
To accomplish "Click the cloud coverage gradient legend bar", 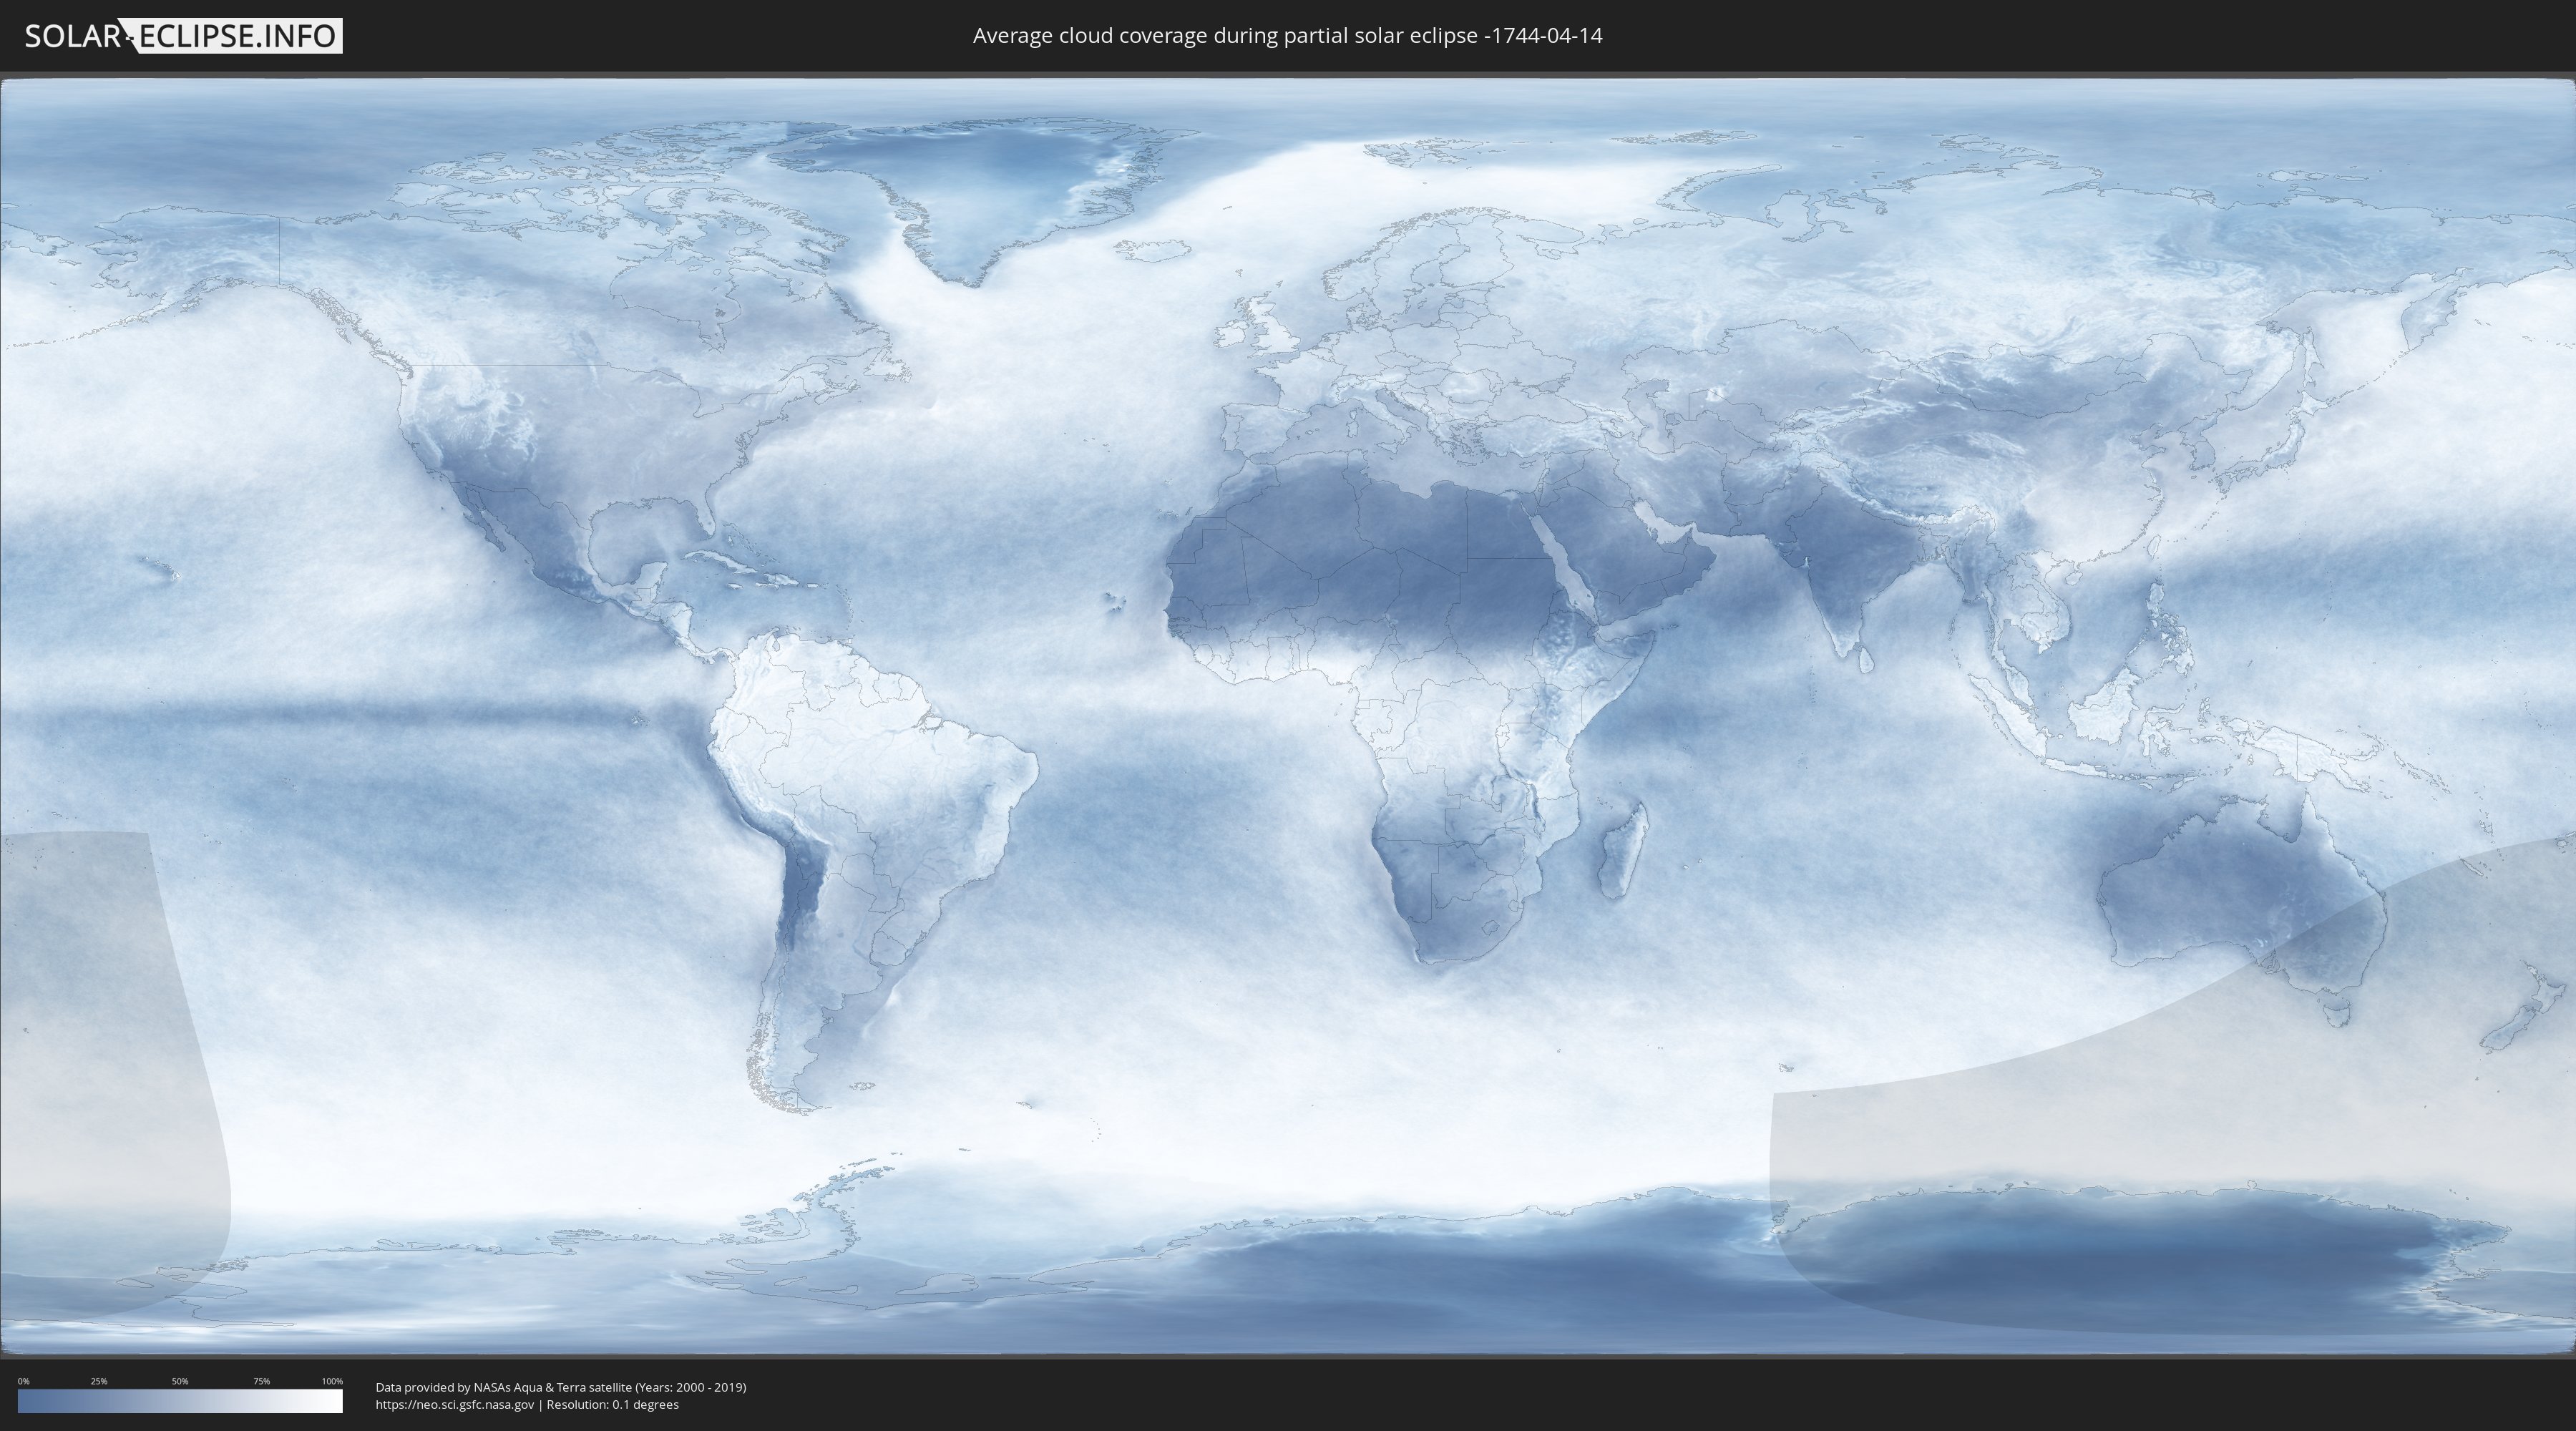I will [180, 1401].
